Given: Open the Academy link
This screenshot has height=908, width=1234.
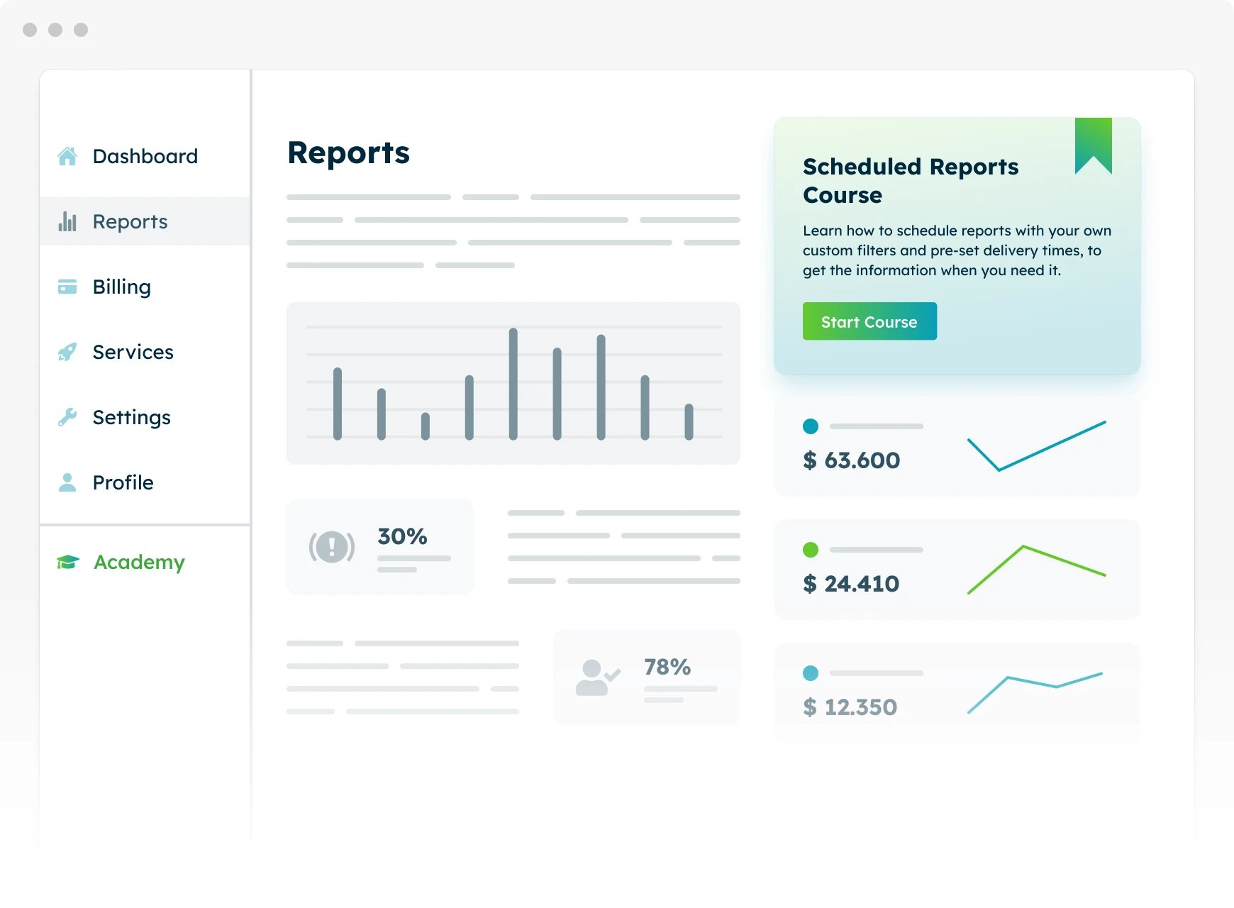Looking at the screenshot, I should click(x=139, y=562).
